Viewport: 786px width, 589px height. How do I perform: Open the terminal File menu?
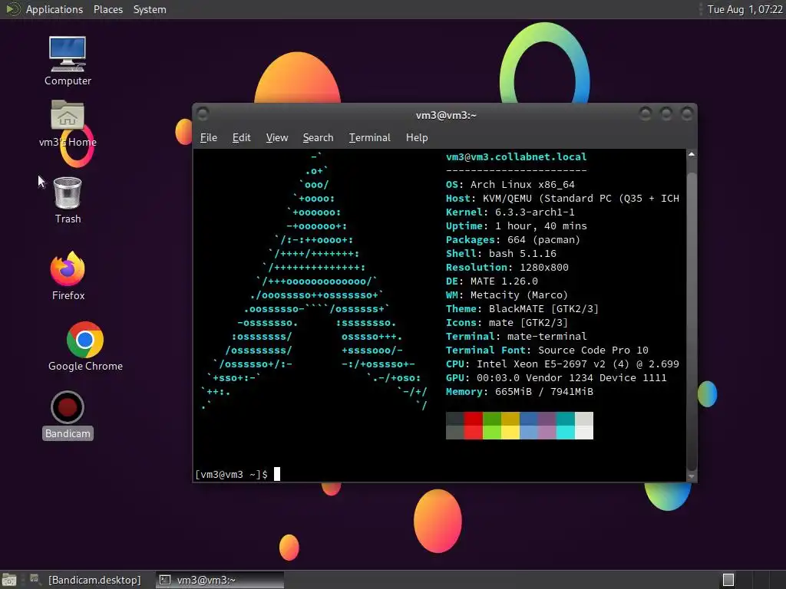pyautogui.click(x=209, y=137)
